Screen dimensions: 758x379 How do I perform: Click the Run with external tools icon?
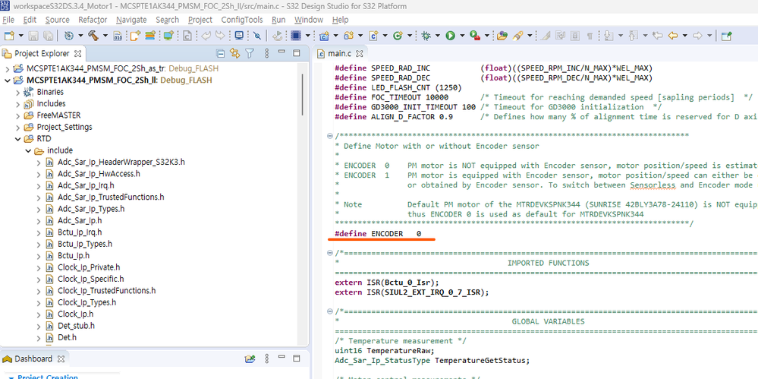(x=475, y=36)
